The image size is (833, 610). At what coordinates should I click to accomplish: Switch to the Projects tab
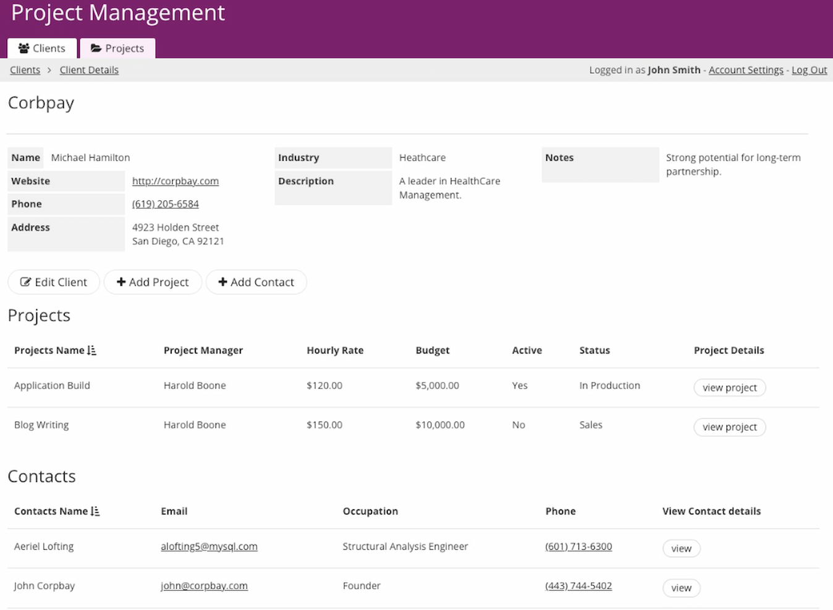click(x=117, y=48)
